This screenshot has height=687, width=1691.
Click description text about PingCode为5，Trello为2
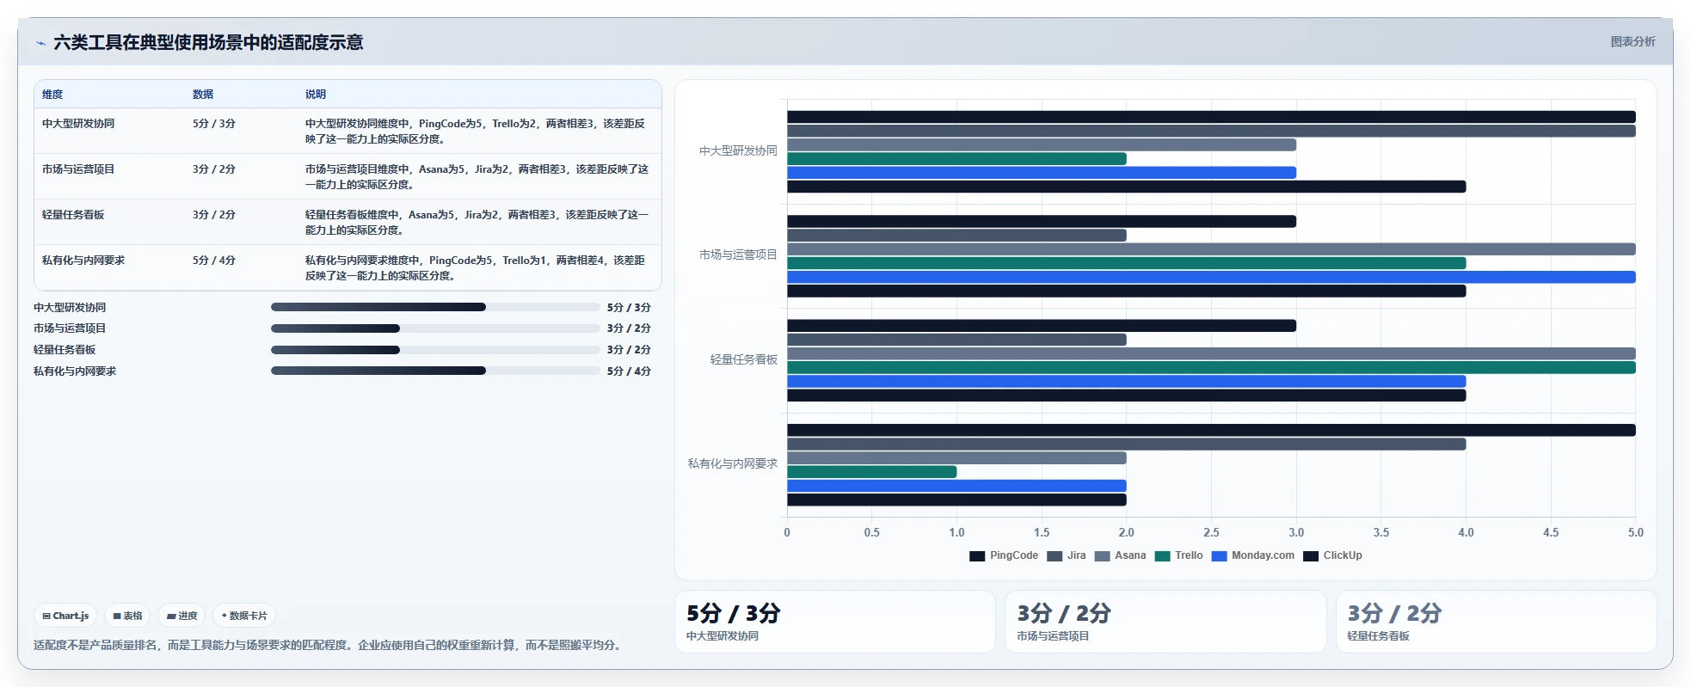pyautogui.click(x=477, y=132)
